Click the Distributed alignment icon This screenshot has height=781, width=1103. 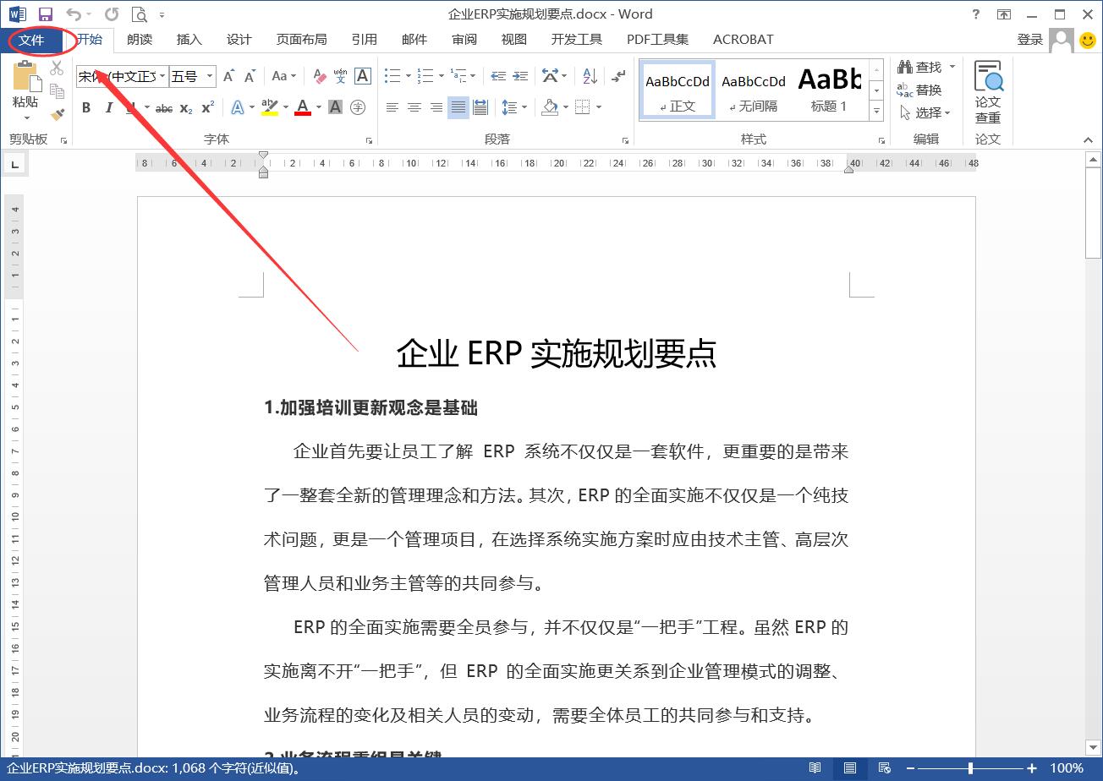click(480, 107)
